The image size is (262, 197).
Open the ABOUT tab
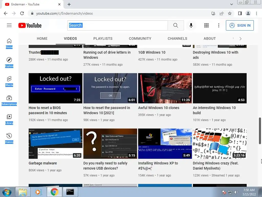click(x=210, y=38)
